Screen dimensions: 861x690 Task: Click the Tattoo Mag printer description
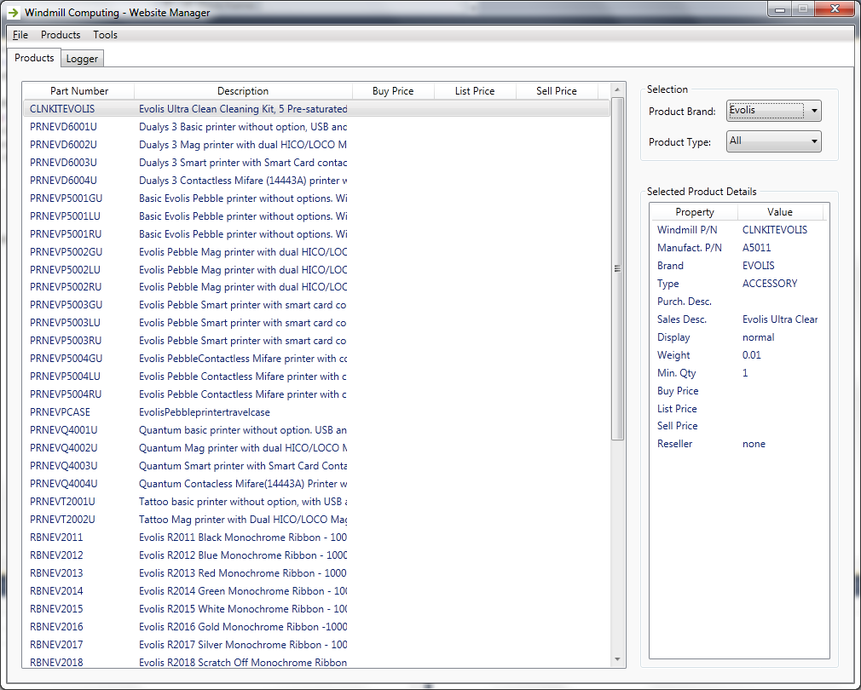click(243, 520)
